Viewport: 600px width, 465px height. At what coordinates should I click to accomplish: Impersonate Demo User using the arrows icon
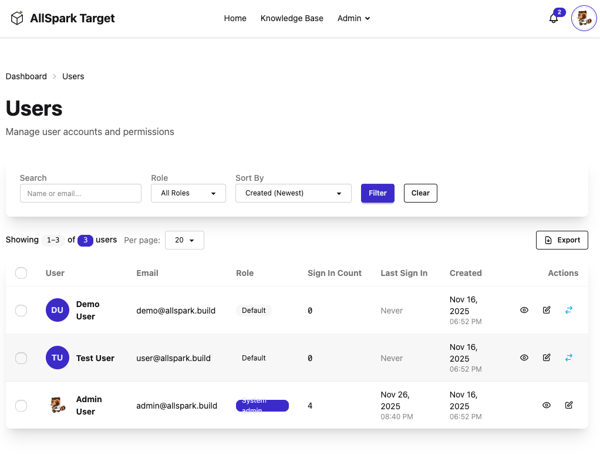(x=568, y=310)
